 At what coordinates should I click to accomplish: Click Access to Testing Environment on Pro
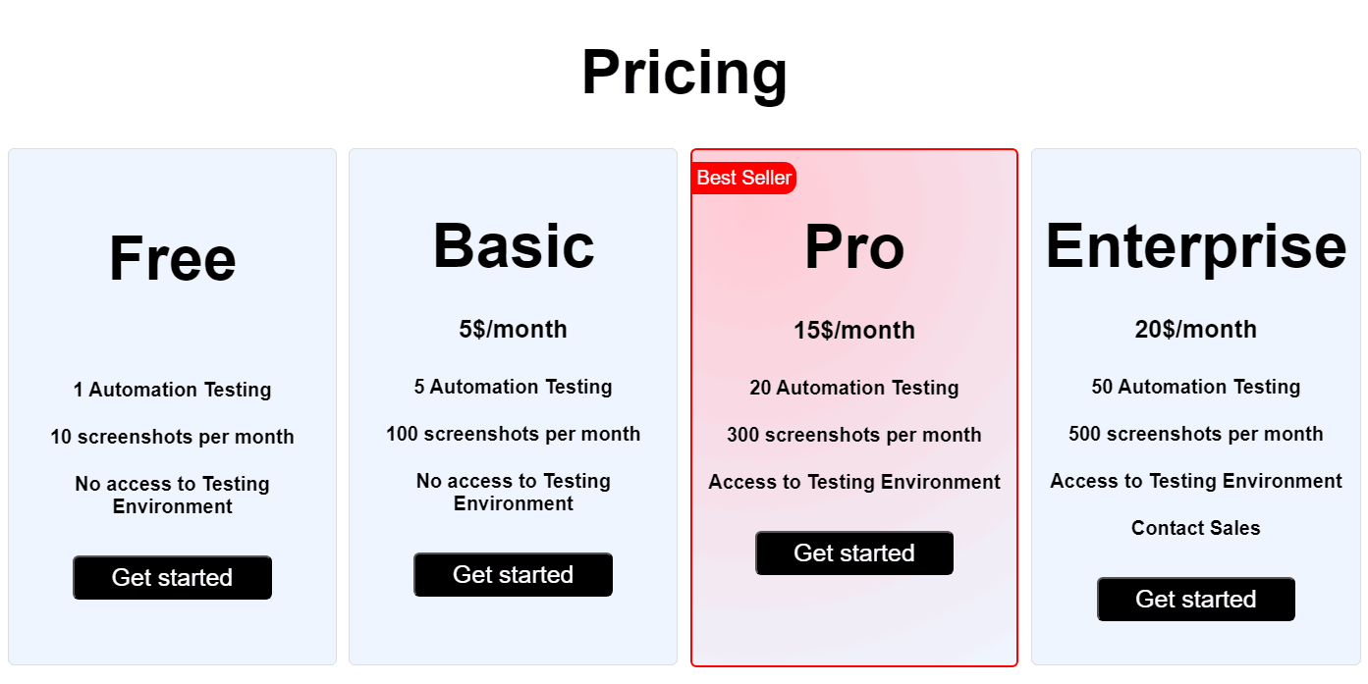click(853, 482)
